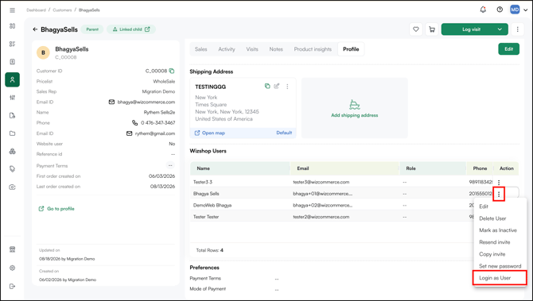Switch to the Product insights tab

pyautogui.click(x=313, y=49)
